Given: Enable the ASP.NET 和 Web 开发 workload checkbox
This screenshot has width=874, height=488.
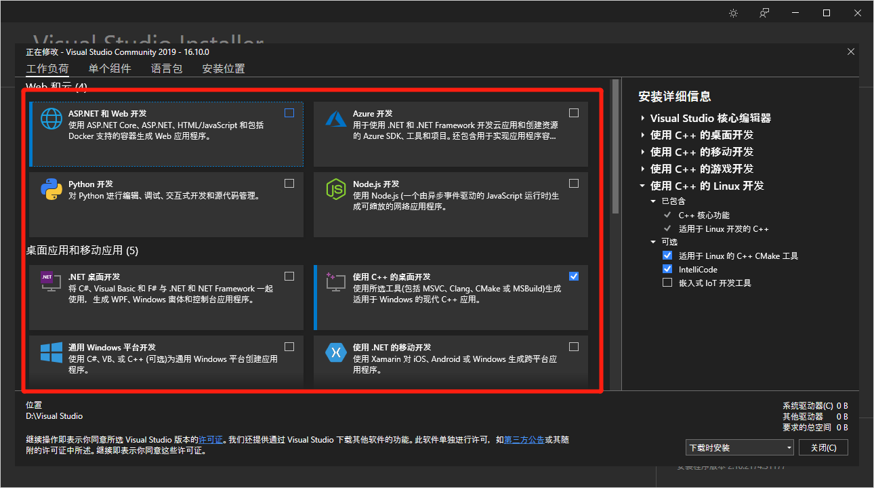Looking at the screenshot, I should click(289, 113).
